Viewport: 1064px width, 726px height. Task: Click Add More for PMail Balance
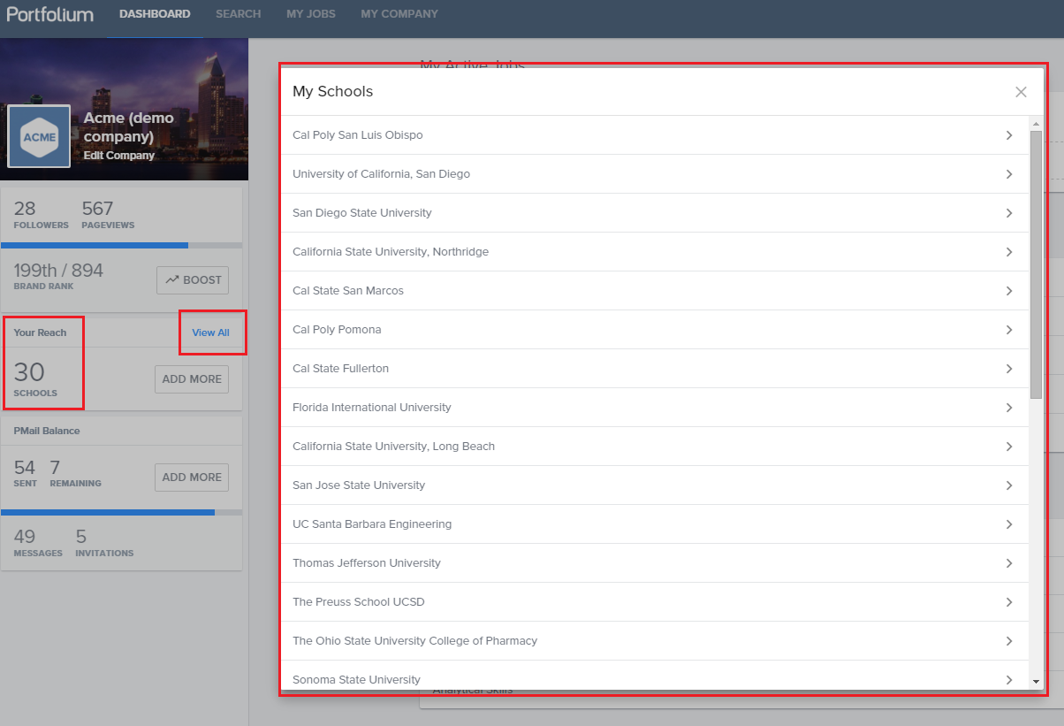[192, 478]
